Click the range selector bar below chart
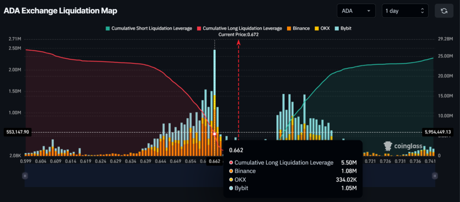Viewport: 460px width, 202px height. click(230, 176)
